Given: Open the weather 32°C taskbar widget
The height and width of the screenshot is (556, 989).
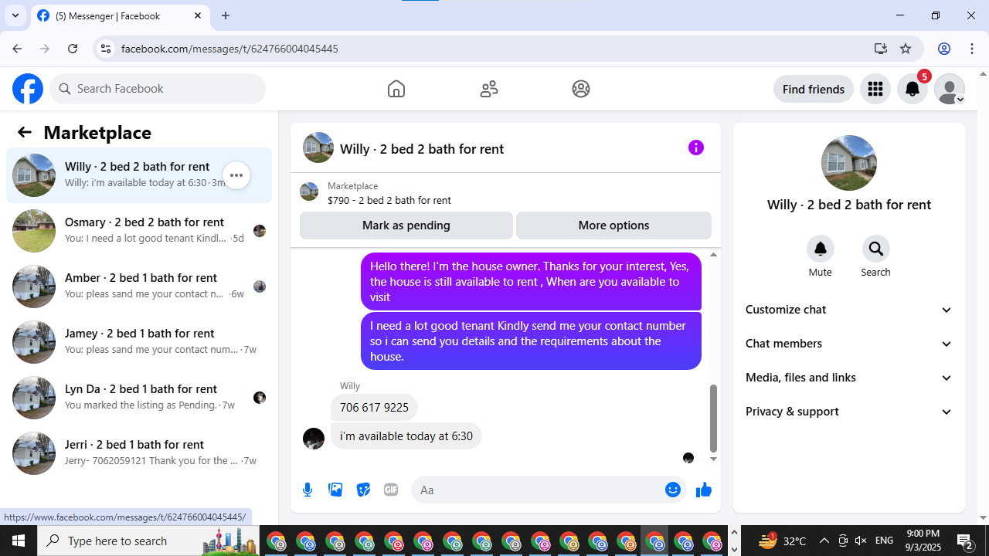Looking at the screenshot, I should click(782, 541).
